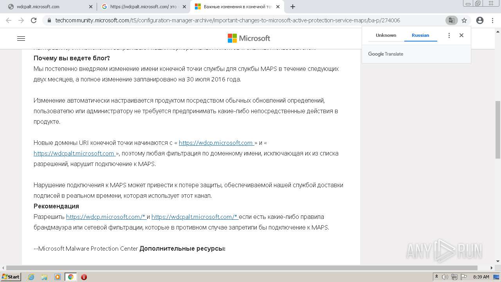Click the "Рекомендация" heading
501x282 pixels.
coord(56,206)
